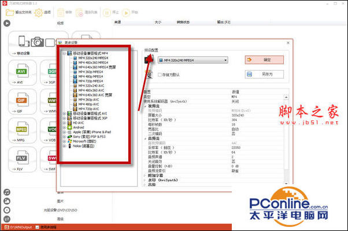
Task: Choose the WMV format tile
Action: click(x=48, y=101)
